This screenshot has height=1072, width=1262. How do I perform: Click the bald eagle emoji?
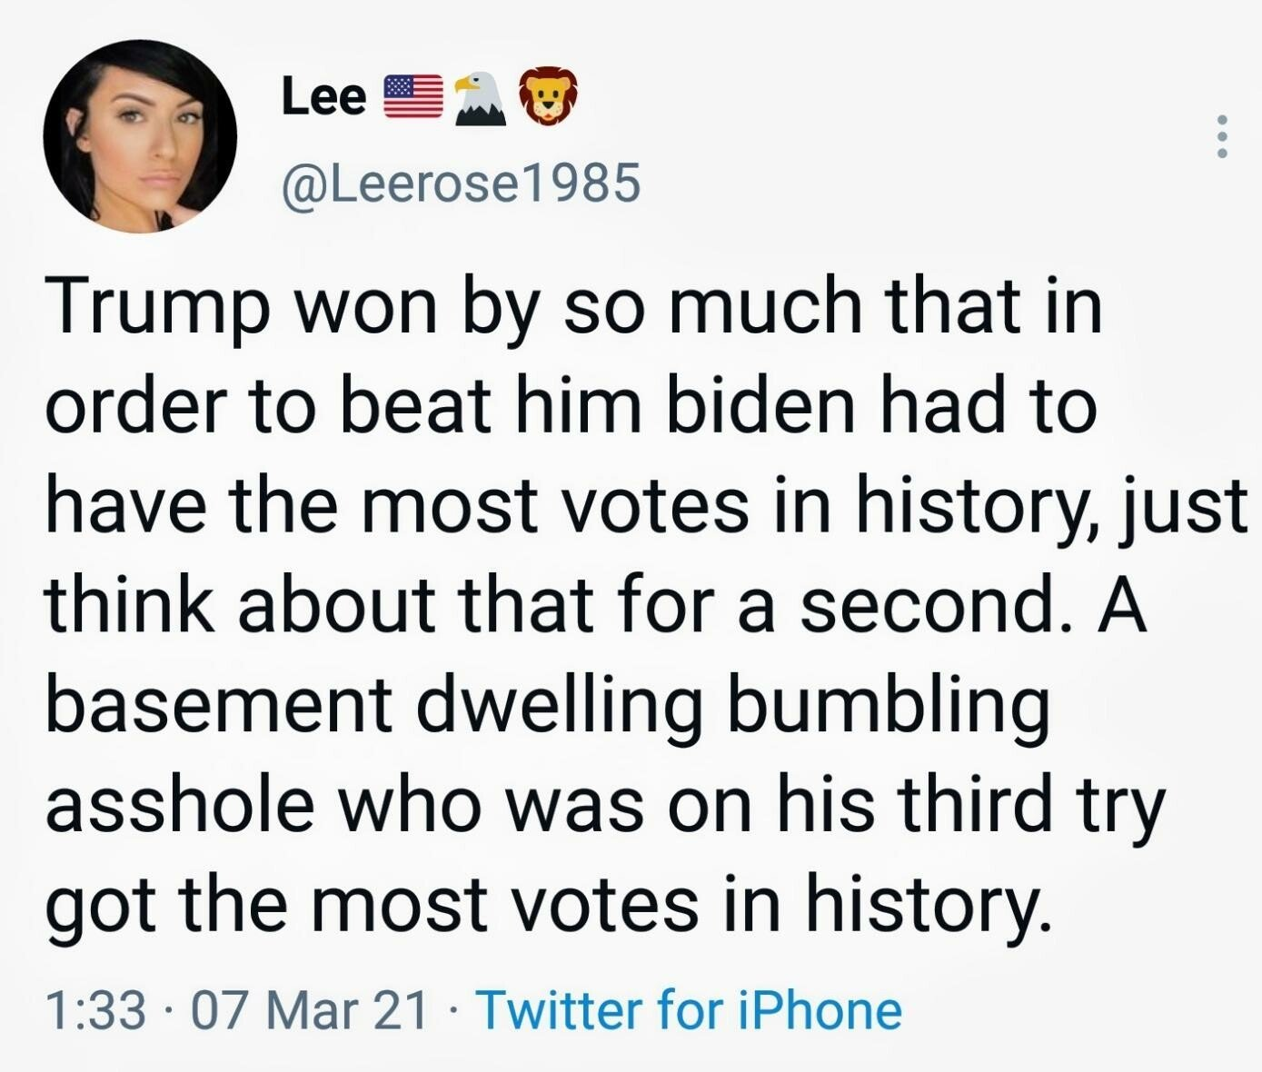[479, 98]
